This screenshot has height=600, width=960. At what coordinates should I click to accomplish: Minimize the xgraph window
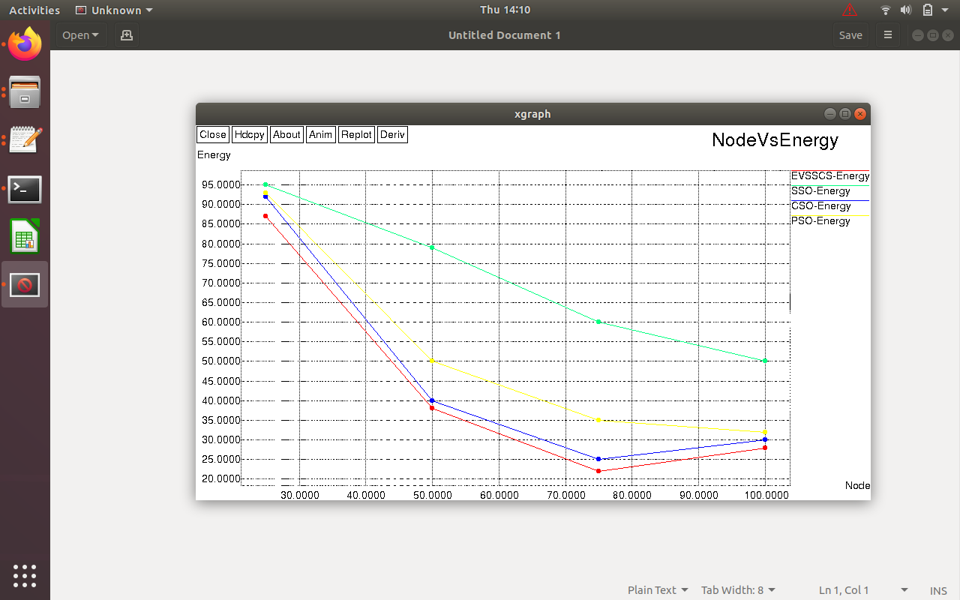tap(830, 114)
